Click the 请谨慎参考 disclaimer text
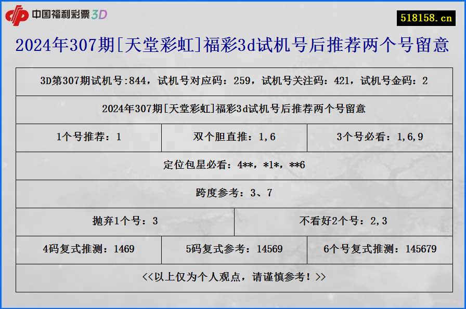 click(x=233, y=277)
